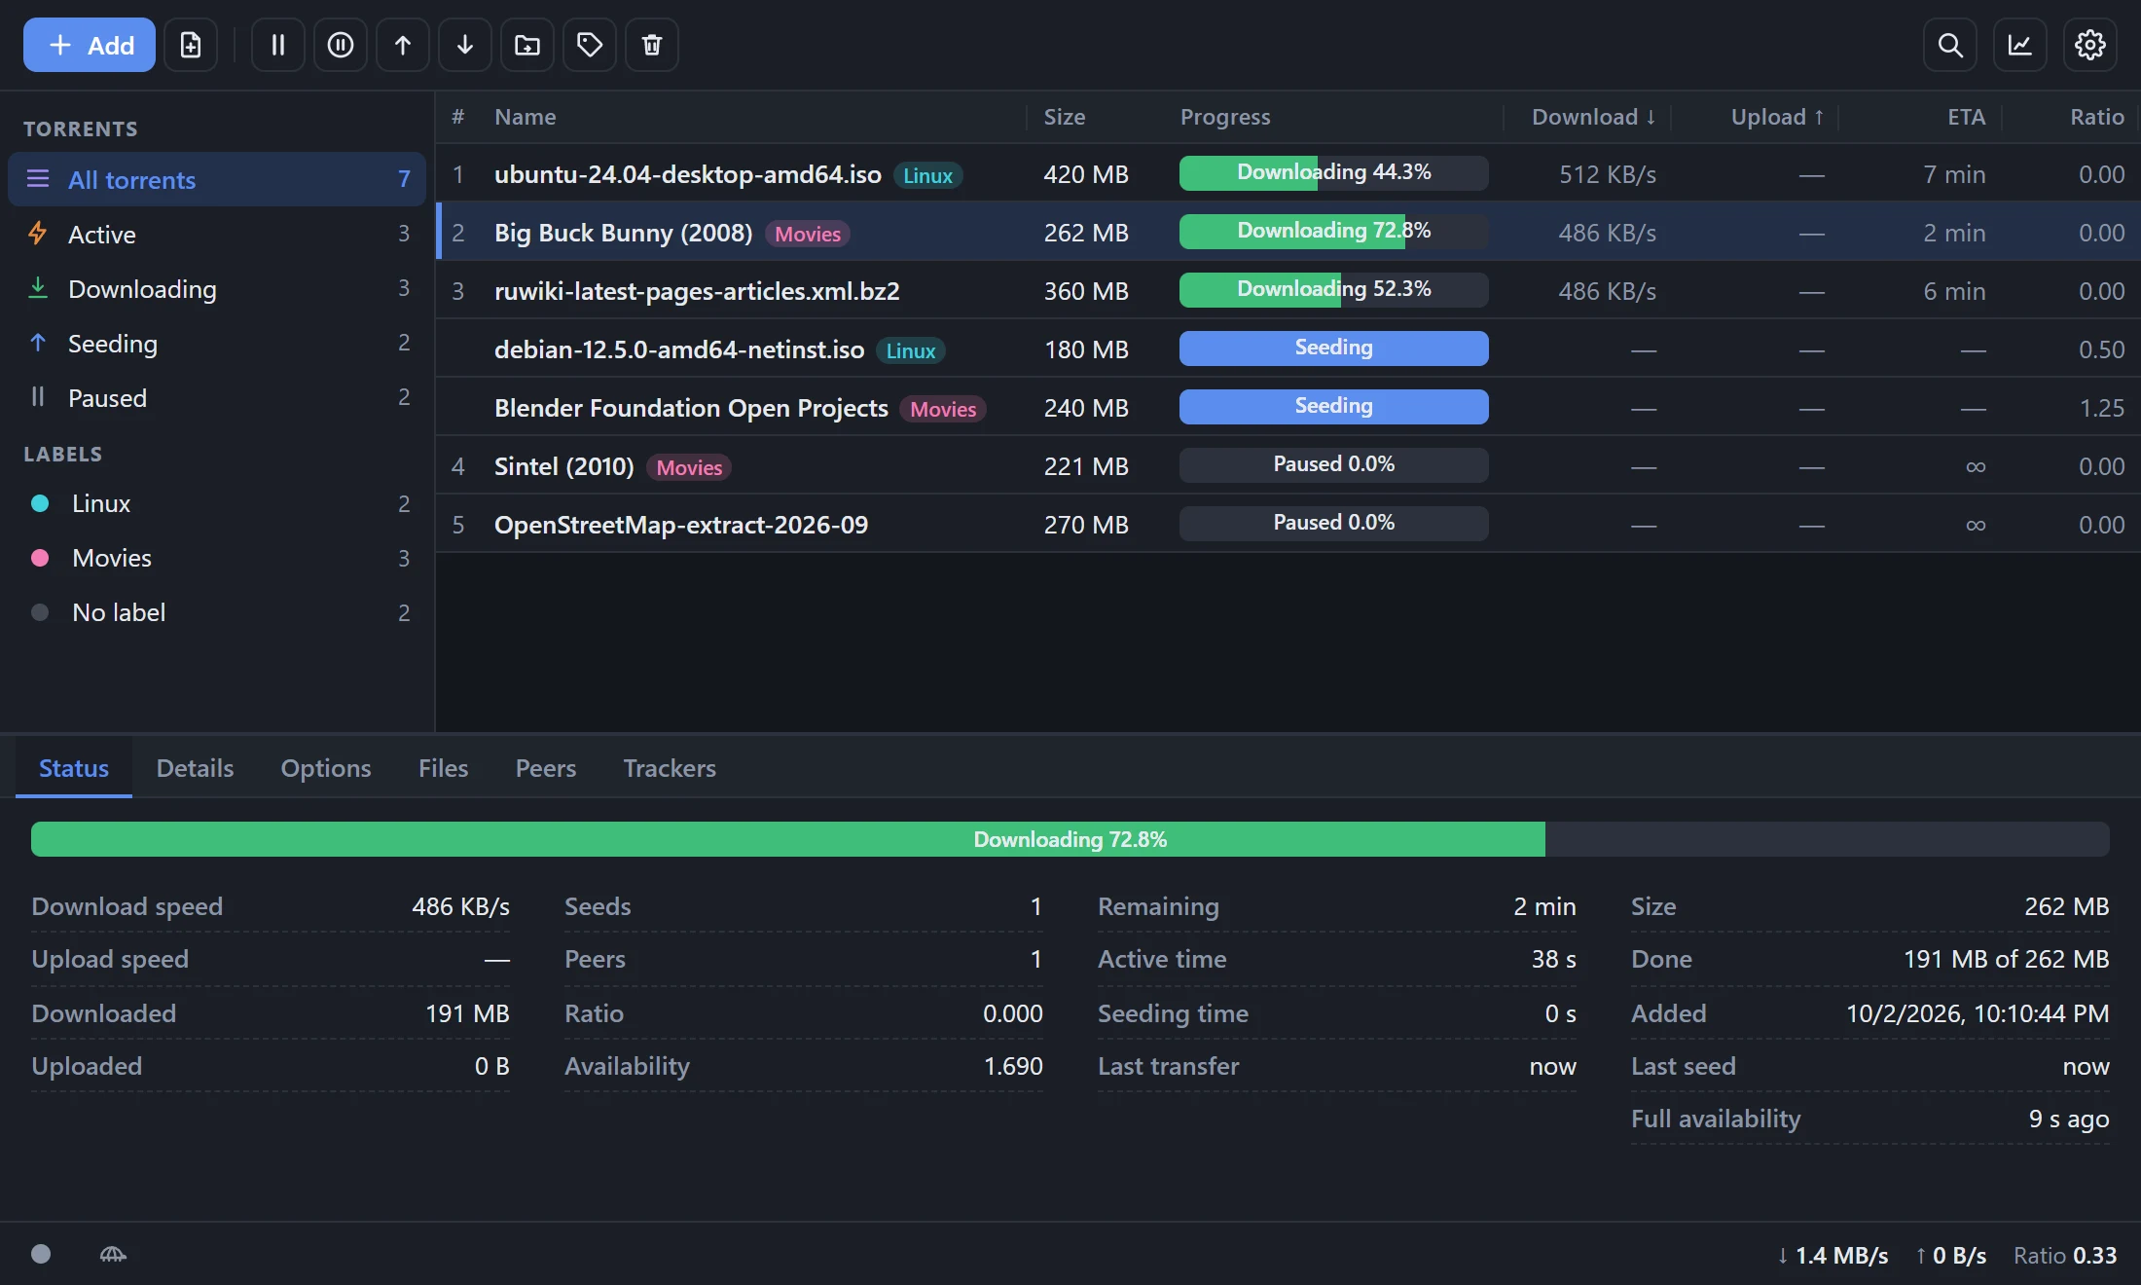Screen dimensions: 2141x1285
Task: Show Seeding torrents in the sidebar
Action: (217, 343)
